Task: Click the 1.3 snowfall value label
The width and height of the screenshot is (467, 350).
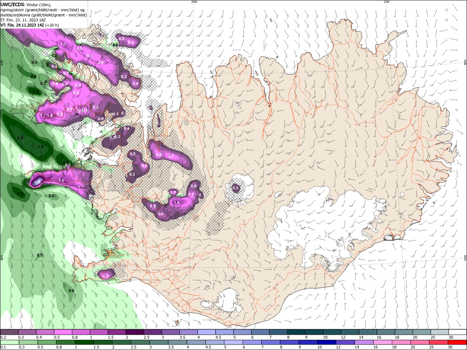Action: click(x=63, y=44)
